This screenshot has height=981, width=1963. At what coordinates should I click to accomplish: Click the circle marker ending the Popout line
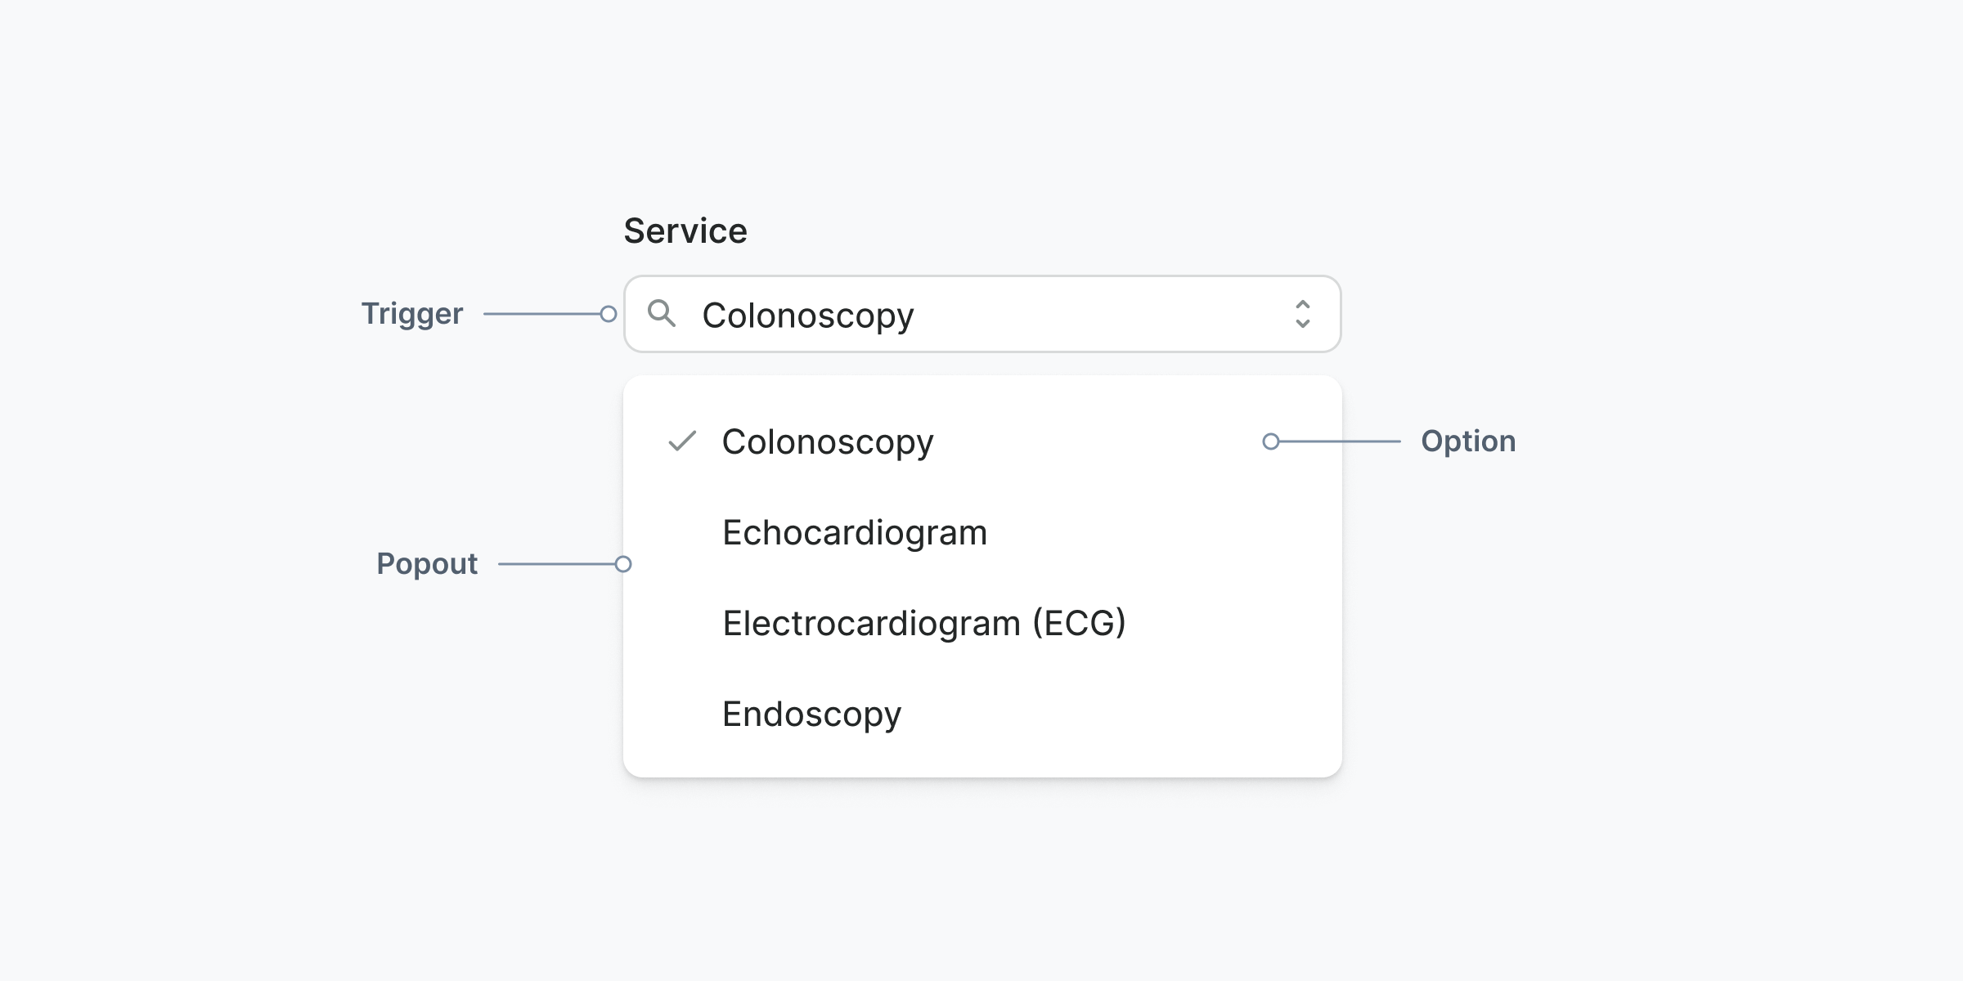(x=623, y=564)
